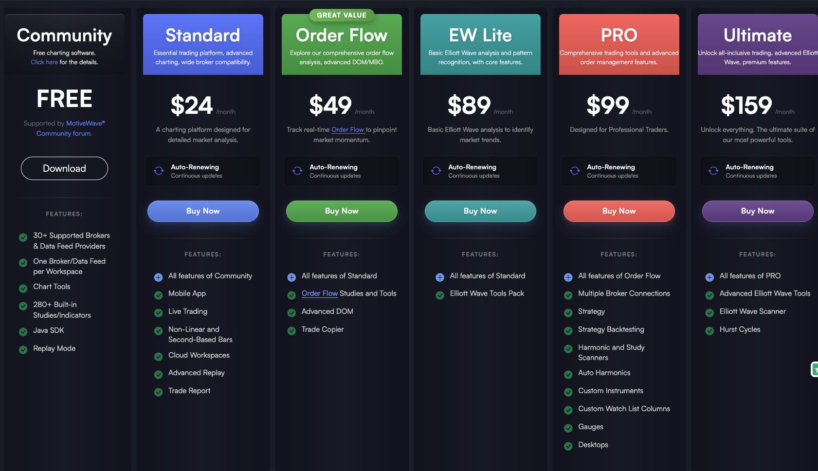Open the Click here details link

tap(44, 62)
